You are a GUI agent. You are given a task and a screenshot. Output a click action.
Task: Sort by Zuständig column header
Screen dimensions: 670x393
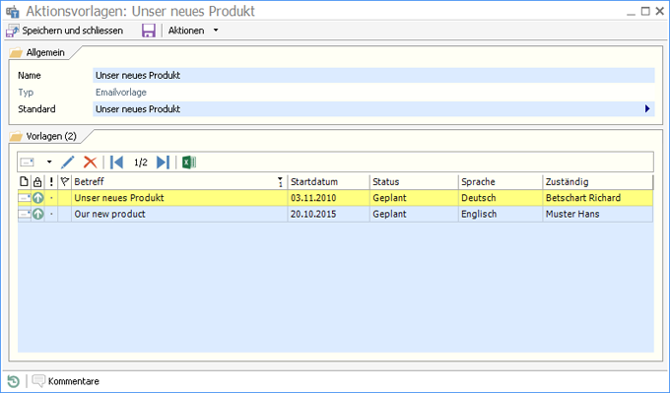(598, 182)
